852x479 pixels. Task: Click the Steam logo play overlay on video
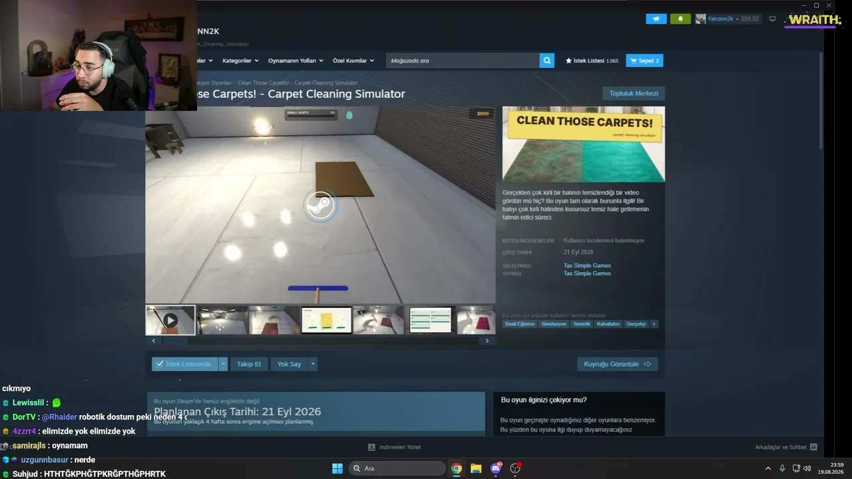click(320, 206)
